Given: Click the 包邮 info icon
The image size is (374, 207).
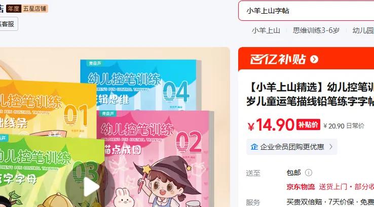Looking at the screenshot, I should (x=309, y=173).
